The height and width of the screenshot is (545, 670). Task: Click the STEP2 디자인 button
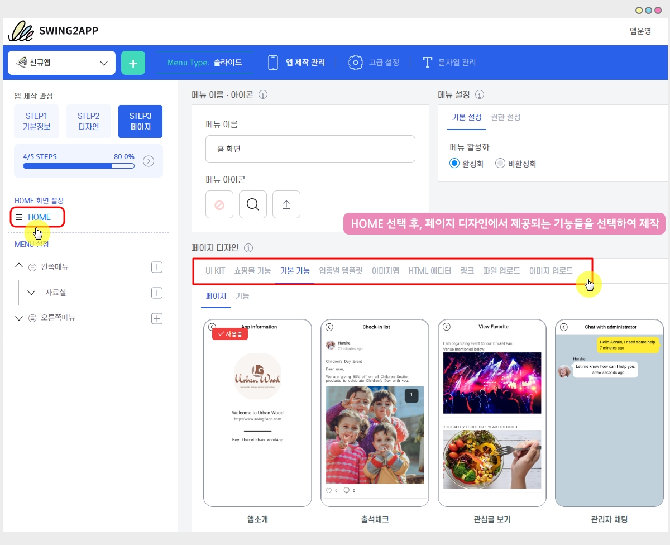(x=88, y=121)
